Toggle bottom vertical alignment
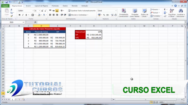The width and height of the screenshot is (188, 105). coord(57,11)
